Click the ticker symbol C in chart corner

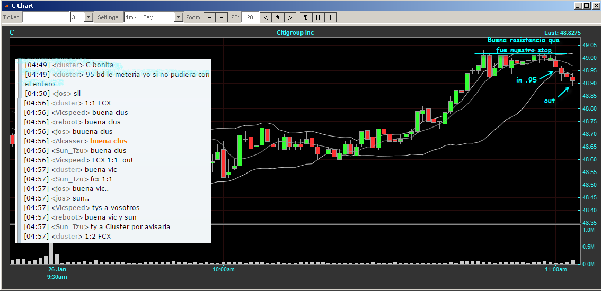coord(12,33)
